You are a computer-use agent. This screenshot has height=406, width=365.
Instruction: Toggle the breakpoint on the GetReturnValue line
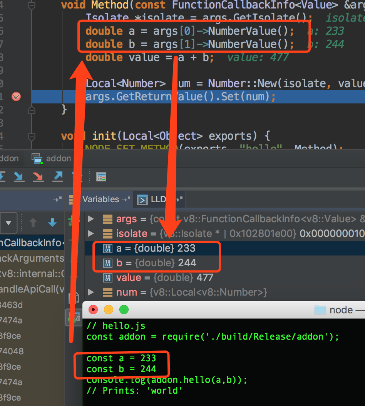pyautogui.click(x=16, y=96)
